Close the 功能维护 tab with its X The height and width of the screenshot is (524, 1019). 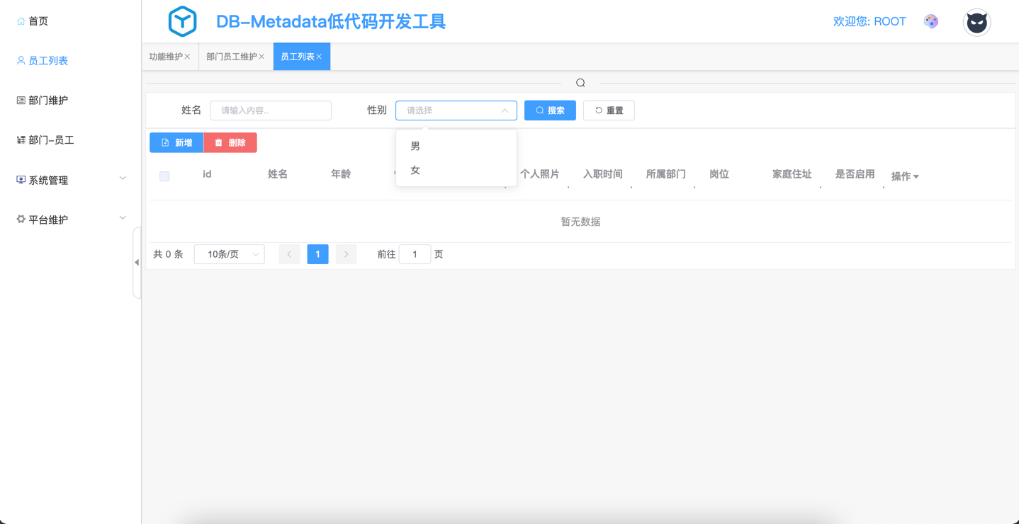(188, 57)
